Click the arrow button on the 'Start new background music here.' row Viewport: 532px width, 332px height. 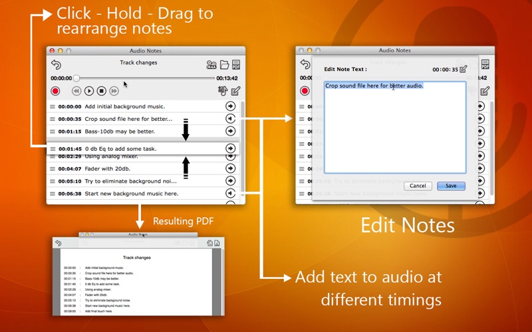(230, 193)
